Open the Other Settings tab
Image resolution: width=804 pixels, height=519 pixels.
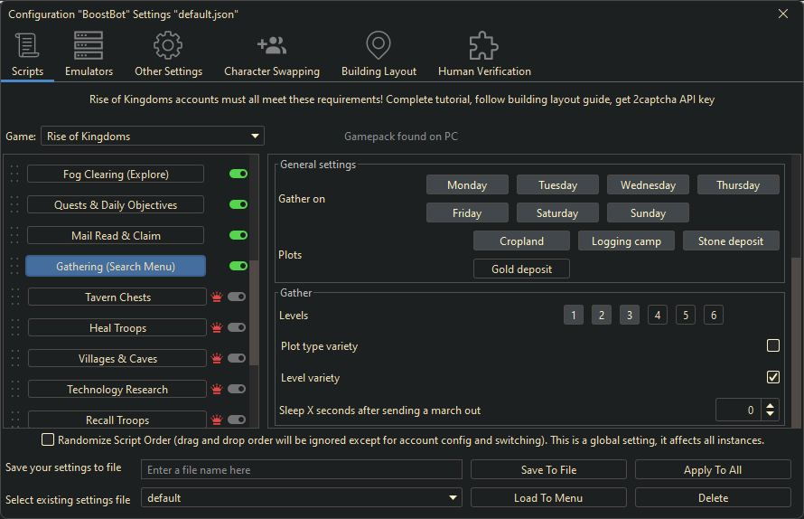coord(168,54)
